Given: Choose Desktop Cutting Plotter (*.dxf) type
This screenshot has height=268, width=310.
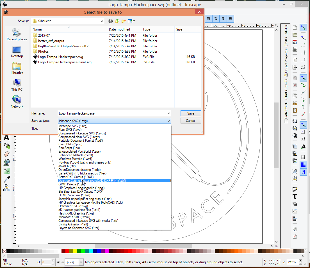Looking at the screenshot, I should (115, 181).
